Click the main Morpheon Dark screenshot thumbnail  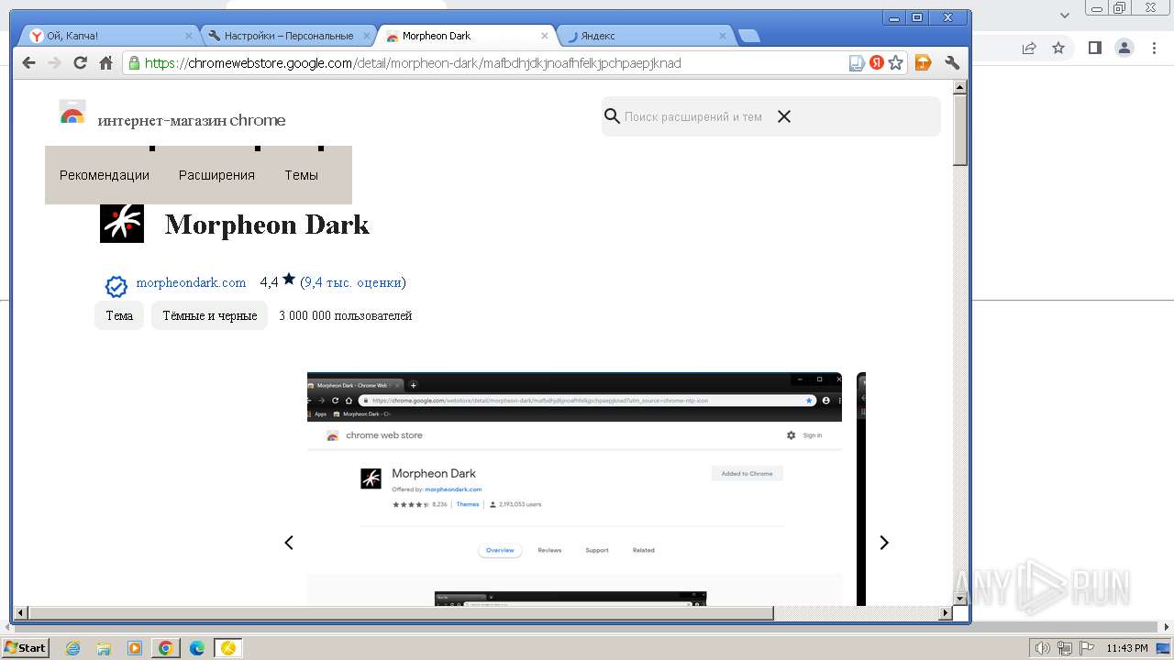coord(574,489)
